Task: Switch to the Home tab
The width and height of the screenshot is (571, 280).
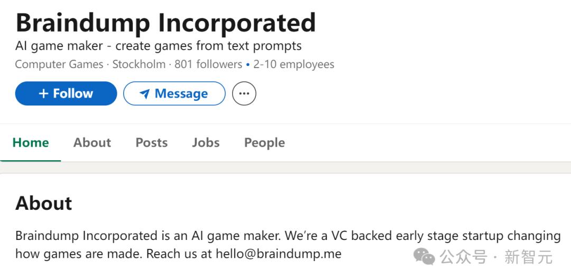Action: click(31, 142)
